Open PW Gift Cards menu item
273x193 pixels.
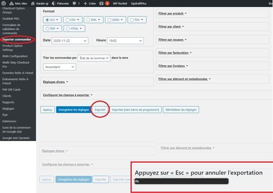coord(11,89)
